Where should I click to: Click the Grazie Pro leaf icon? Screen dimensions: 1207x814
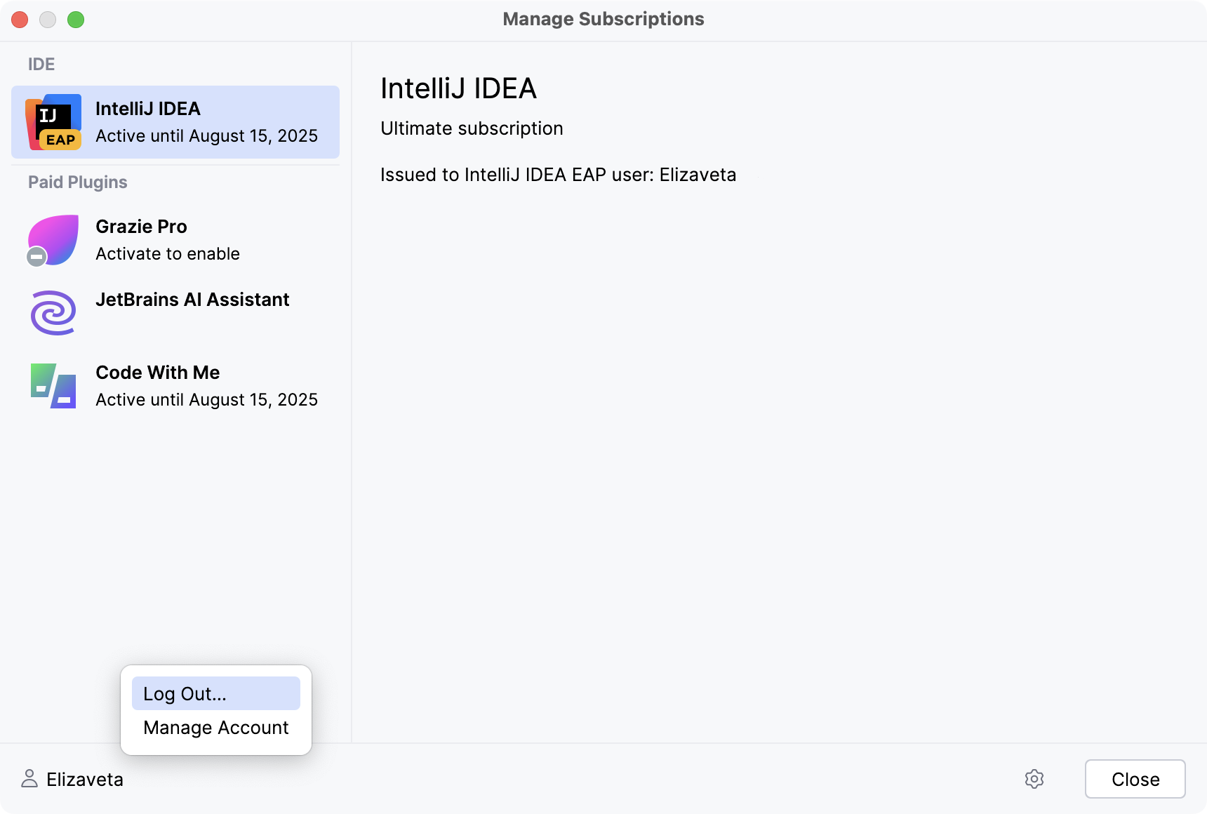(55, 239)
